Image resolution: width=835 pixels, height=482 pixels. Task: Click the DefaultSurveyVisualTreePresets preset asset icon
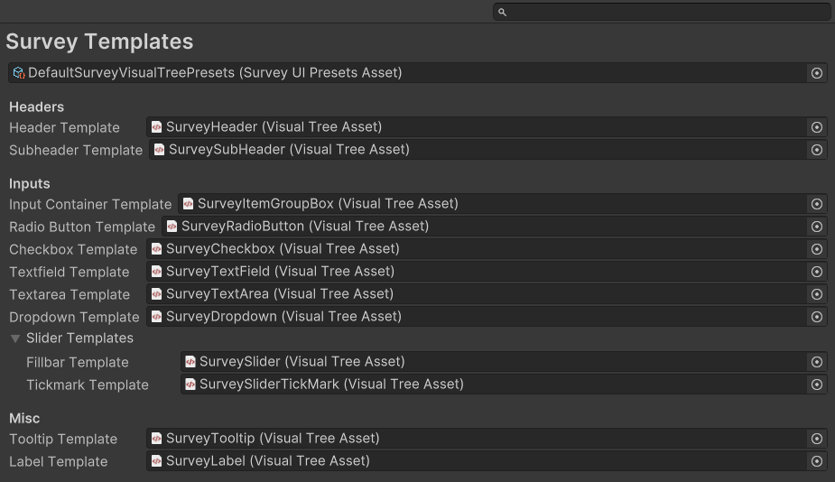point(19,73)
